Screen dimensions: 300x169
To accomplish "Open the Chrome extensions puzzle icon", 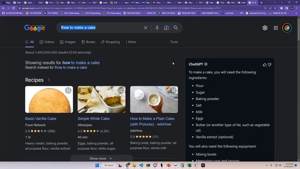I will point(281,8).
